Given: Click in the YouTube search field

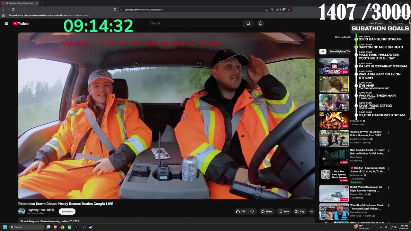Looking at the screenshot, I should click(x=196, y=23).
